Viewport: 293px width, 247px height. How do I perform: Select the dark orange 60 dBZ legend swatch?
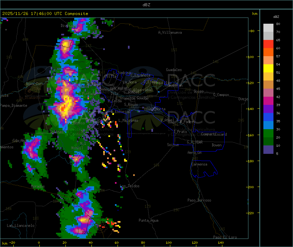268,52
